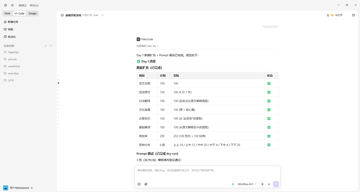Click status check of 此签有 row
The width and height of the screenshot is (360, 192).
point(269,119)
